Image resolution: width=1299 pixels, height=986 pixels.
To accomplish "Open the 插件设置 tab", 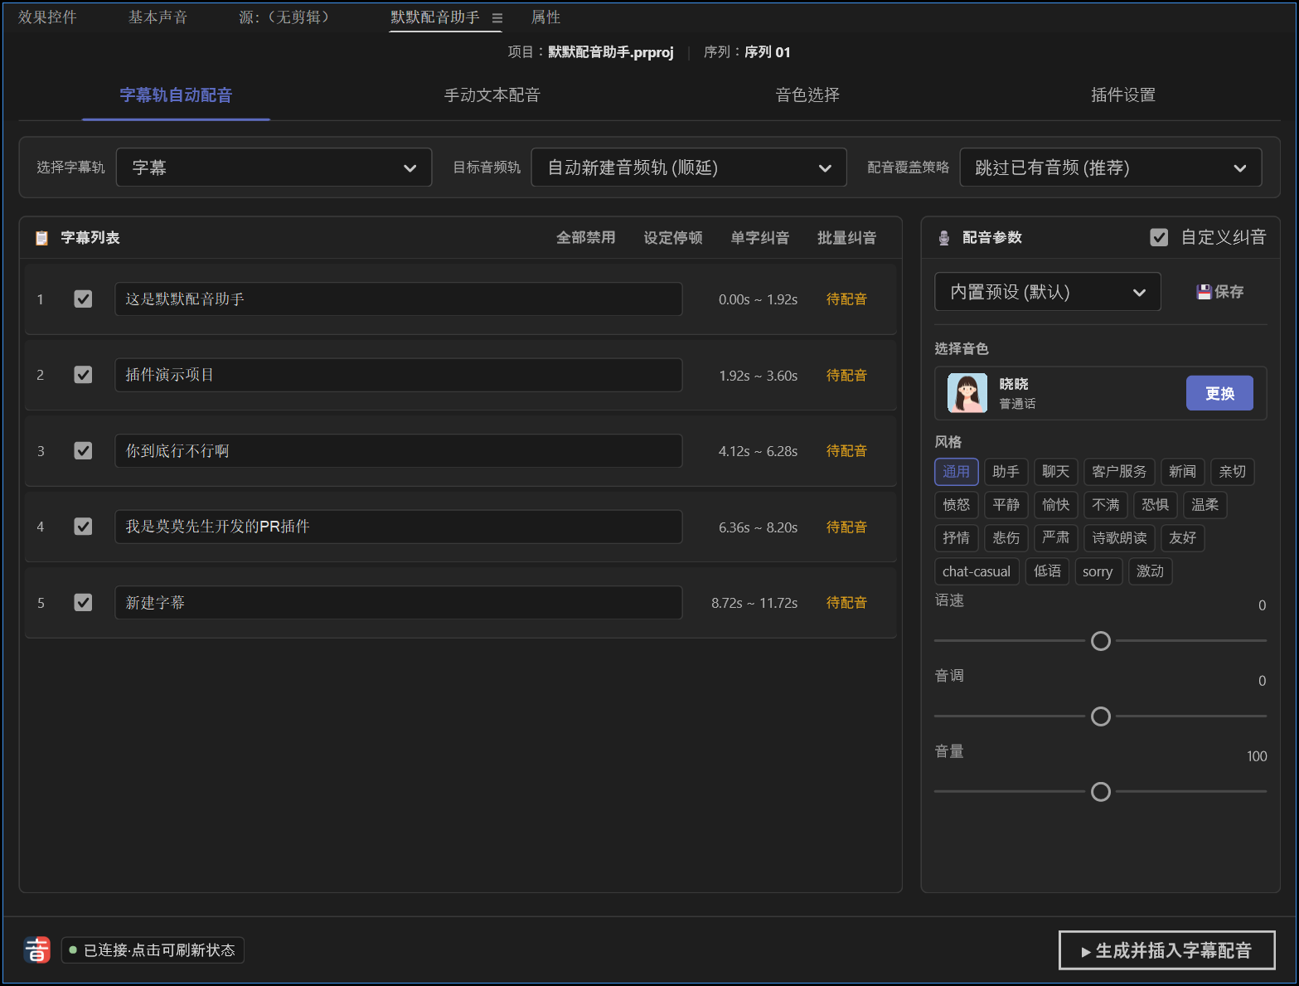I will [1123, 95].
